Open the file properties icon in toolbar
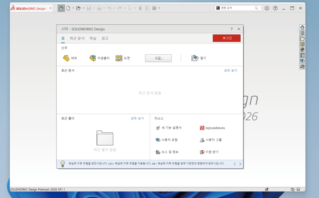 point(147,8)
